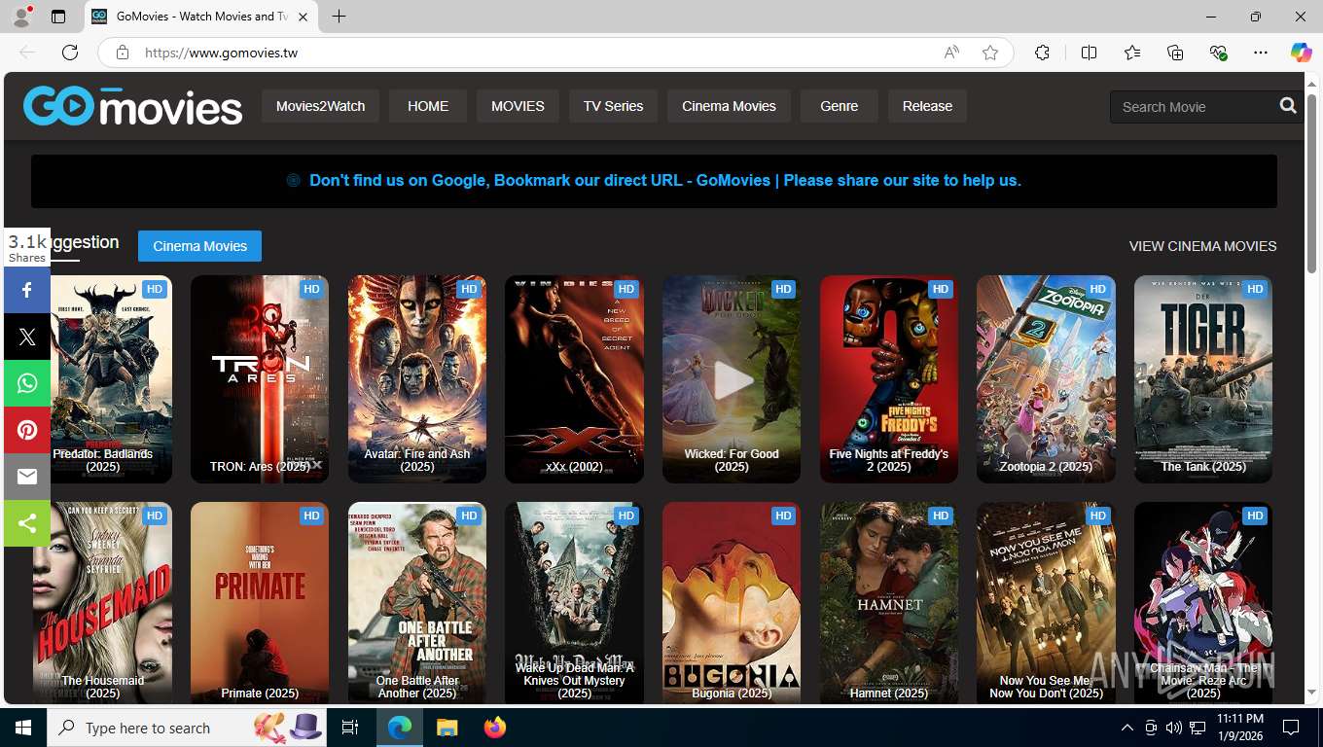View site information padlock icon

pyautogui.click(x=123, y=53)
